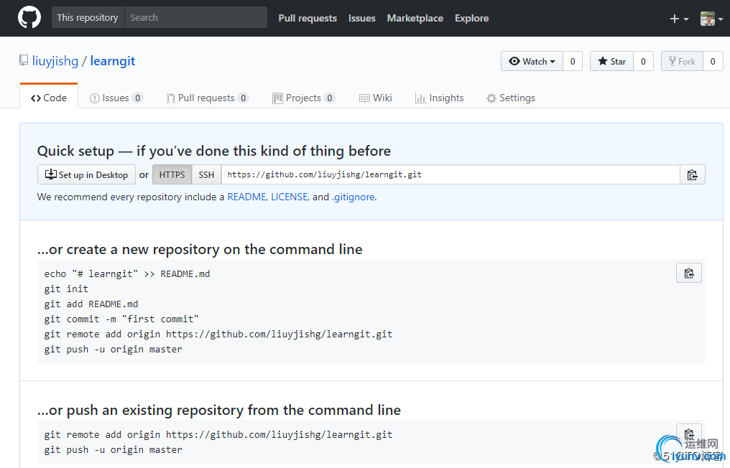Switch to the Settings tab
The image size is (730, 468).
point(511,98)
